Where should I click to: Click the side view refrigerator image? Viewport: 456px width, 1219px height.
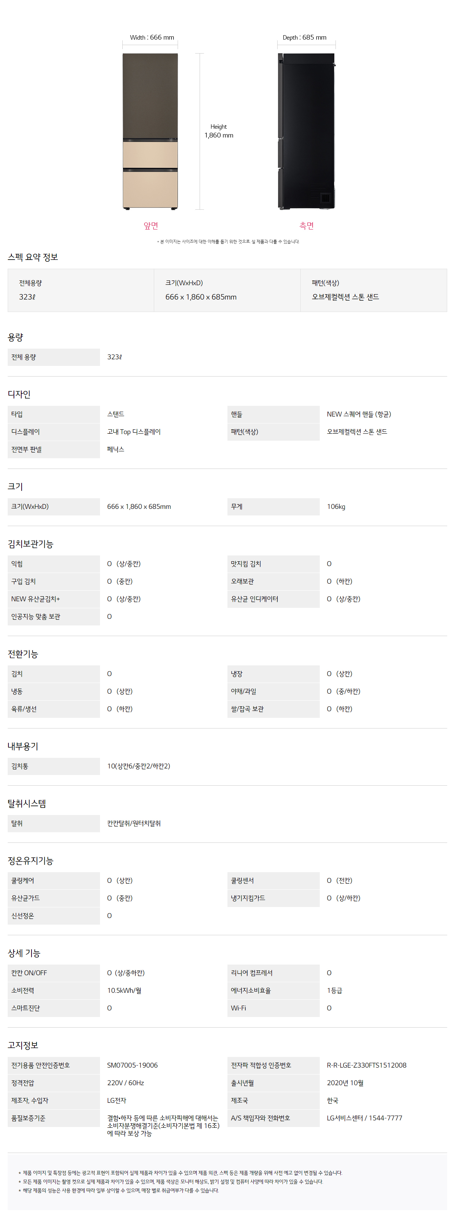(306, 131)
